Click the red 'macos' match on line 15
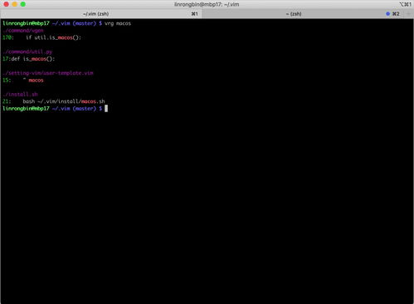Image resolution: width=414 pixels, height=304 pixels. pos(36,81)
